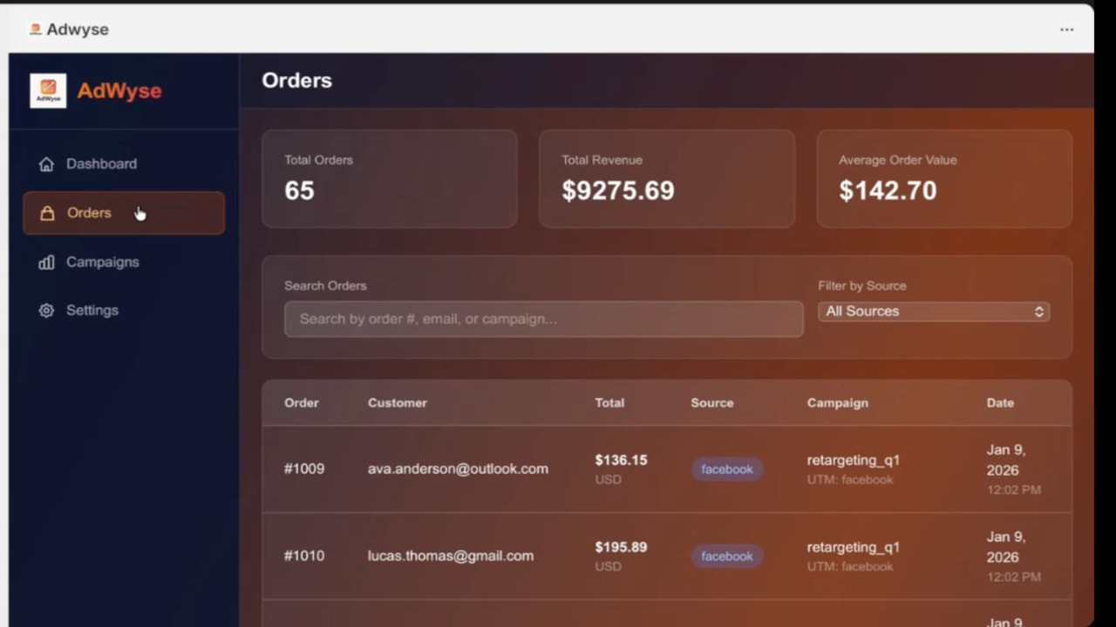Click the Total Orders card showing 65
This screenshot has height=627, width=1116.
coord(390,179)
